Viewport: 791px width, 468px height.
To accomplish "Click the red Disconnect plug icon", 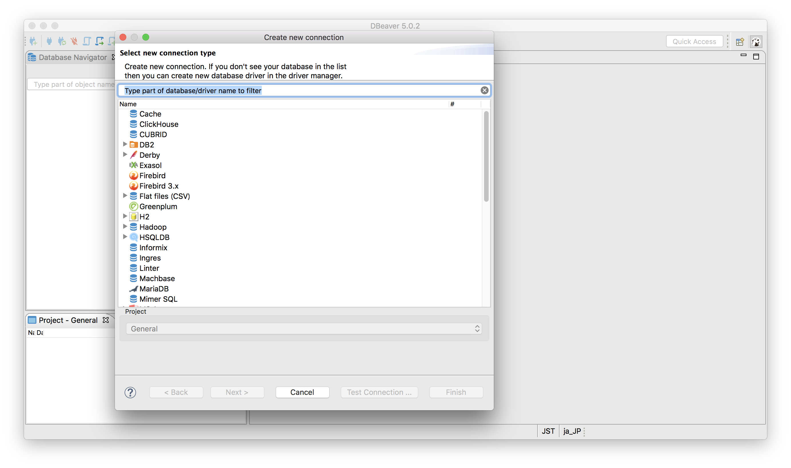I will click(74, 41).
